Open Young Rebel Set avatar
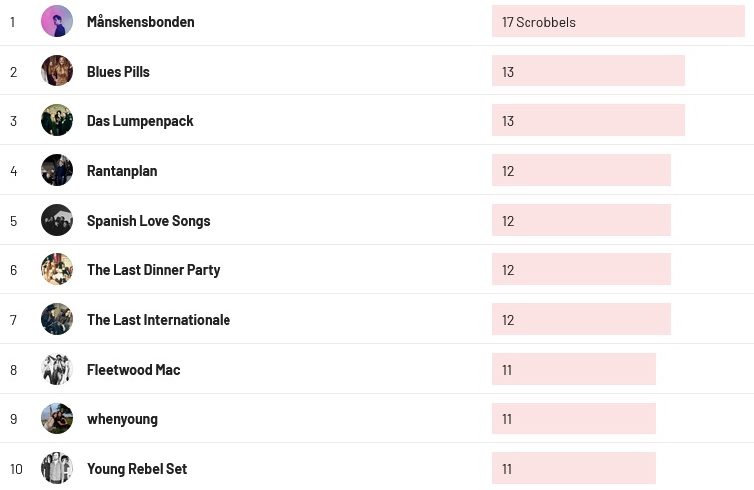Screen dimensions: 754x490 [x=57, y=468]
